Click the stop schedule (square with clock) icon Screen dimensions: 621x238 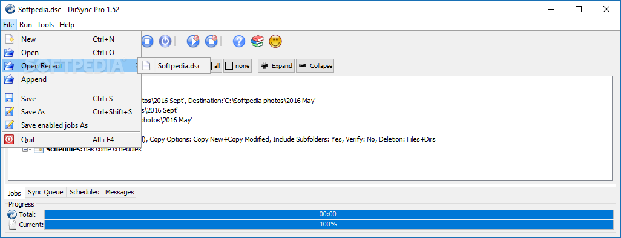211,41
